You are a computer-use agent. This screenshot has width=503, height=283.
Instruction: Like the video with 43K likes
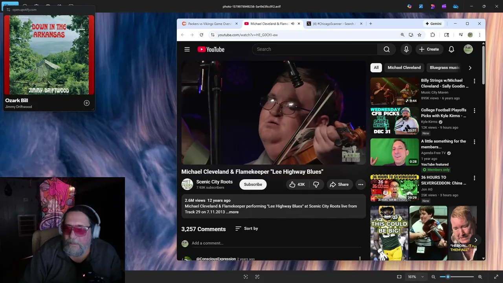coord(297,184)
